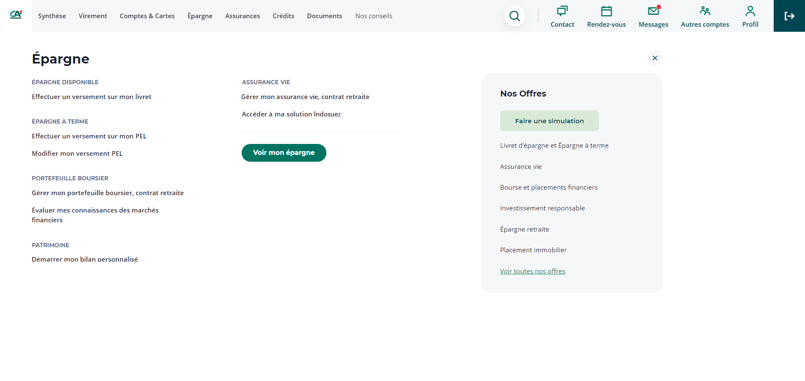Open the Virement menu
The width and height of the screenshot is (805, 381).
(x=93, y=16)
